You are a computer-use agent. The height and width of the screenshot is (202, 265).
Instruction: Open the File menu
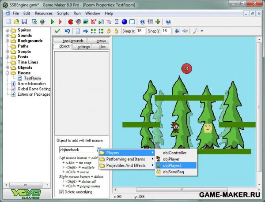(15, 13)
